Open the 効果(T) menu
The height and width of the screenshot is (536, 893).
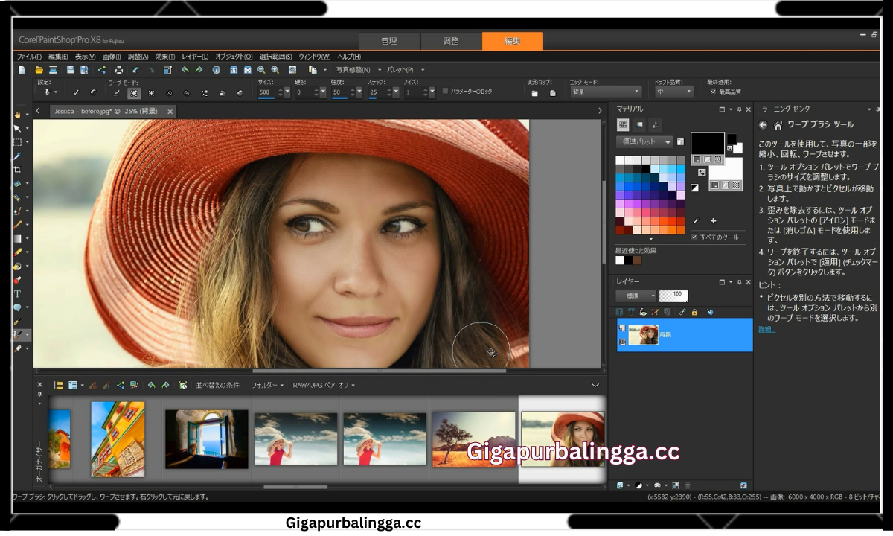coord(164,57)
